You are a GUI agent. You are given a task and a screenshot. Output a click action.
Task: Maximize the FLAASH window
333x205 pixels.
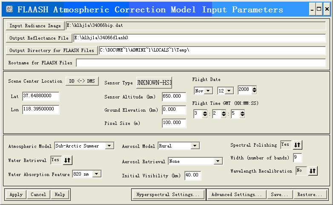pos(319,9)
